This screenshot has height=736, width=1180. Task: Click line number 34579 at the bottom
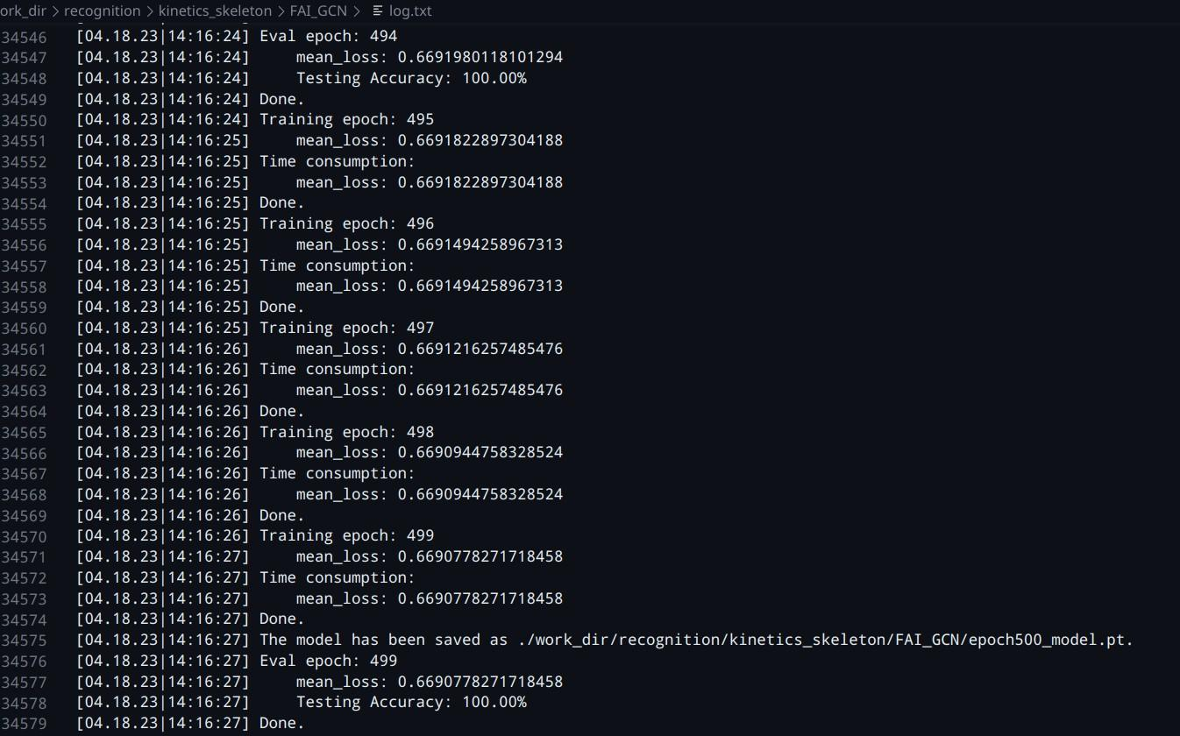(24, 724)
